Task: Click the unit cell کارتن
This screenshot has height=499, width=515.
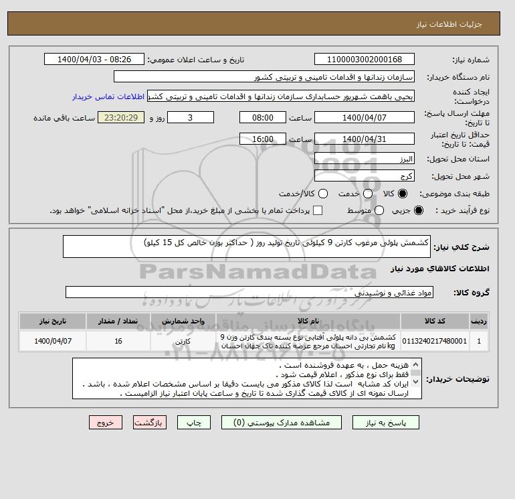Action: tap(183, 341)
